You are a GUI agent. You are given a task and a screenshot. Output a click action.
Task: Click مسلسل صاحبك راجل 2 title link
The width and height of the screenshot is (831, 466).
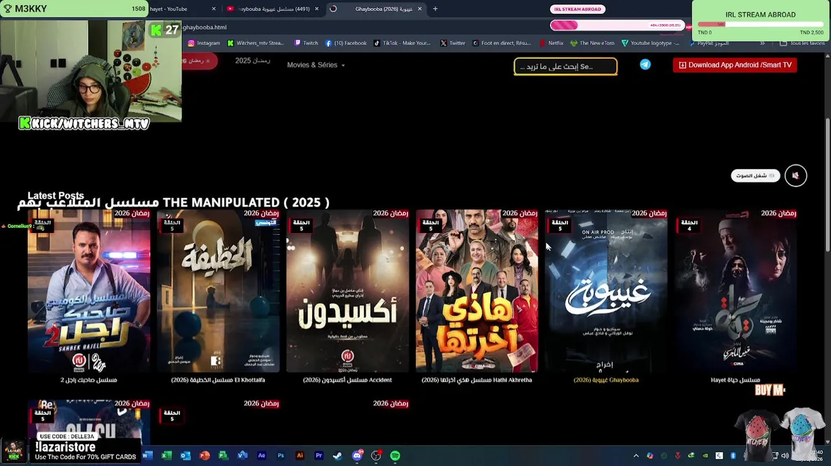(89, 380)
